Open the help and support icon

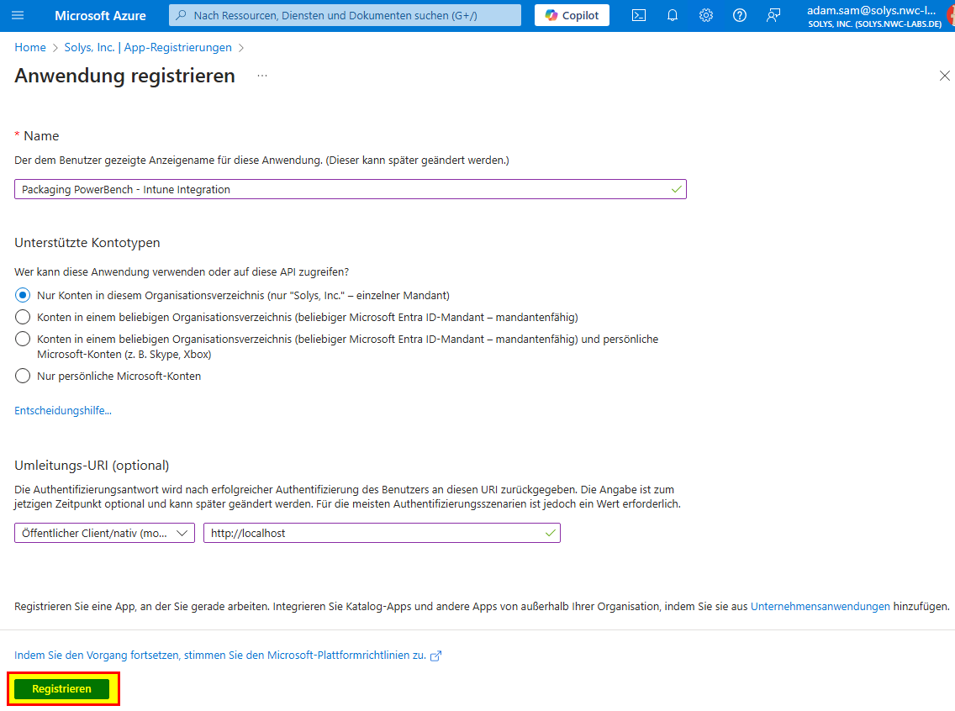click(x=740, y=15)
